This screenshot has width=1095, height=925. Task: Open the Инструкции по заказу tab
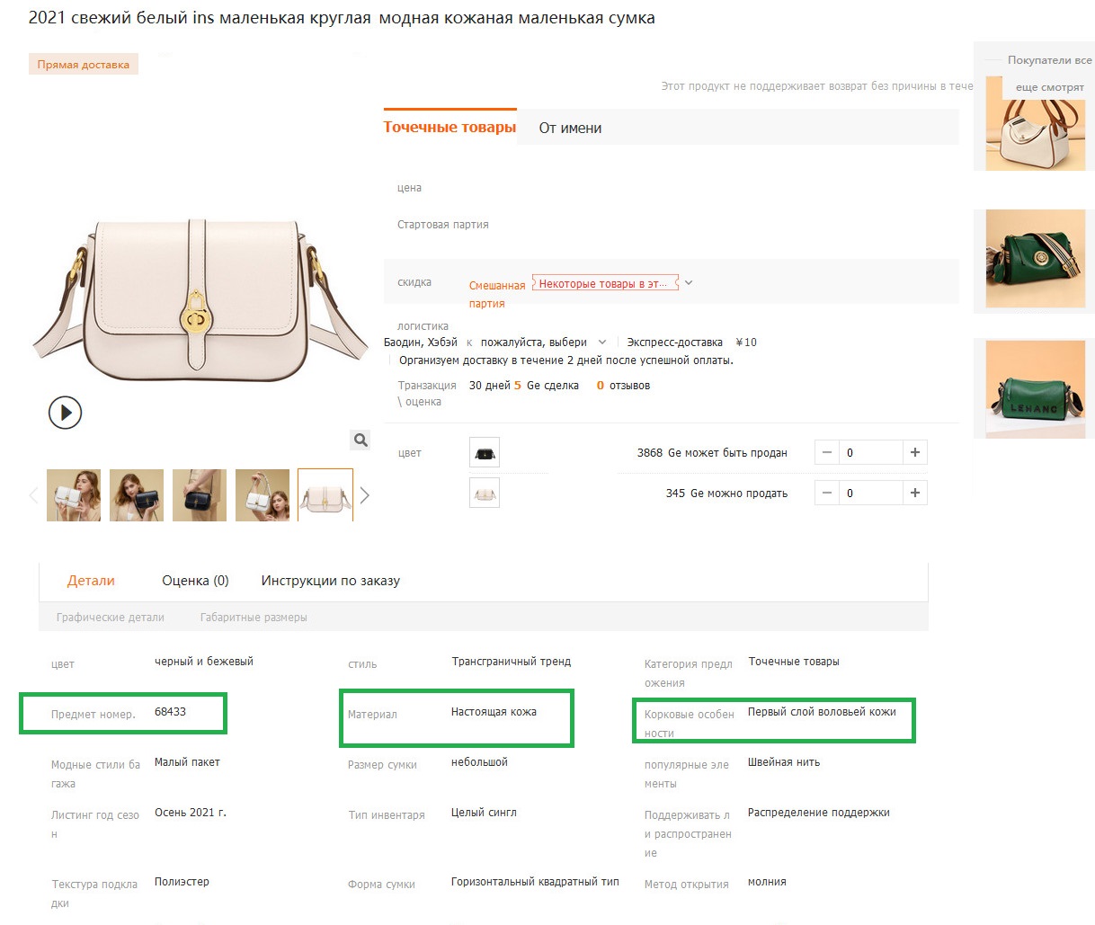330,581
